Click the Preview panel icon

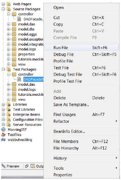(3, 166)
